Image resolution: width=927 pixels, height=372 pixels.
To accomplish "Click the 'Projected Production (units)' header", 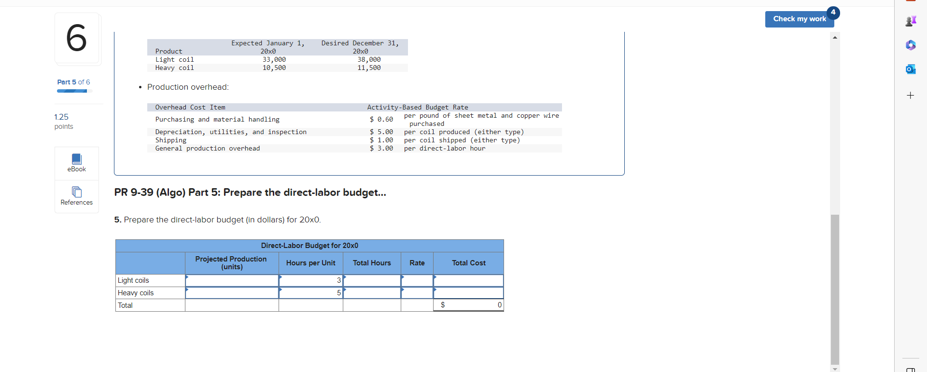I will (232, 263).
